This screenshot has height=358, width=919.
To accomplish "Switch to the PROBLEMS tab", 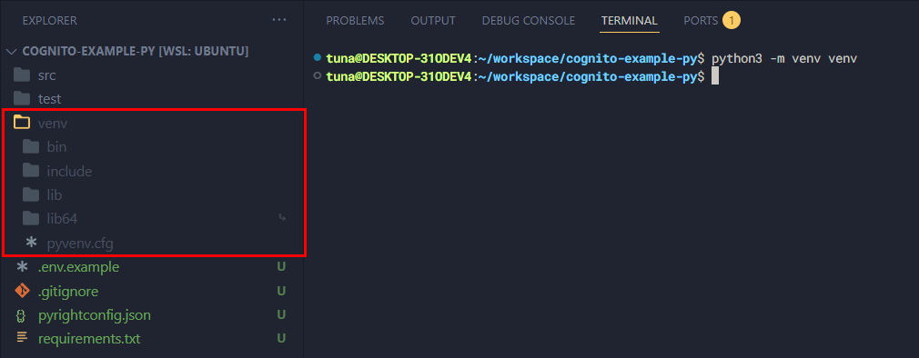I will point(355,21).
